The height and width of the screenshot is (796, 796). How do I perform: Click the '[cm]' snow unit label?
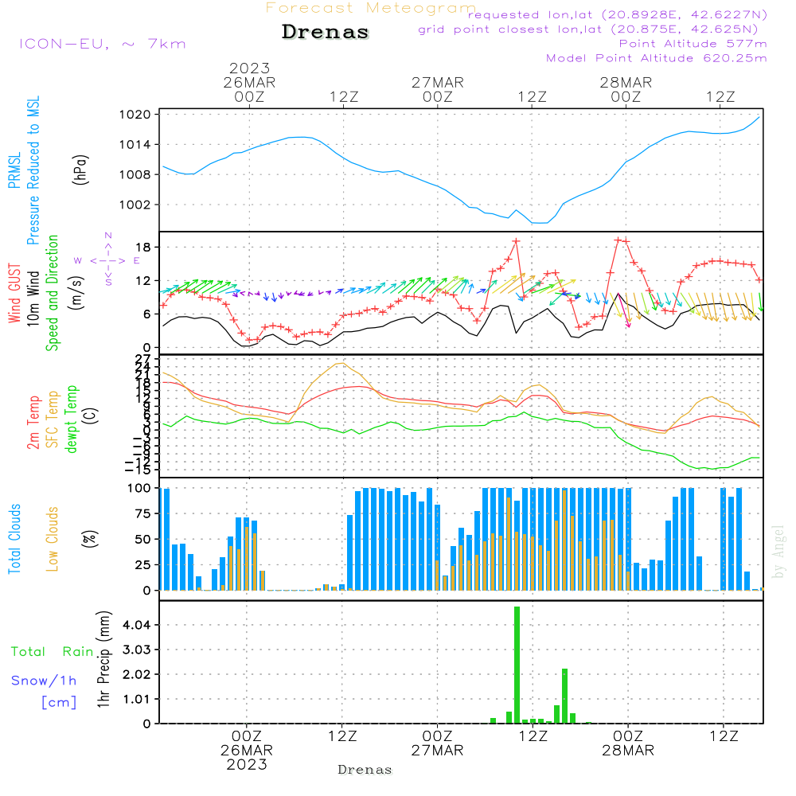tap(59, 702)
